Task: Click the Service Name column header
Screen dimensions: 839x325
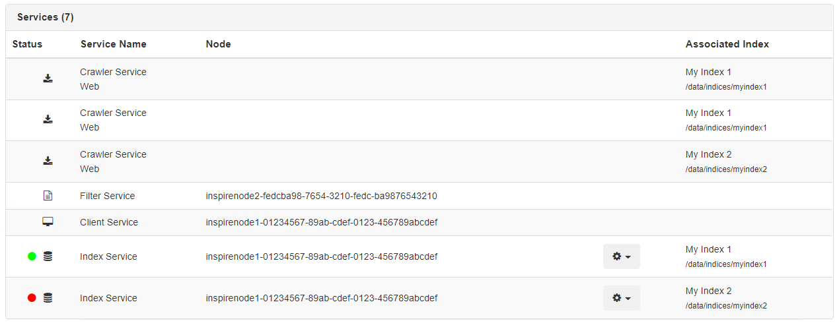Action: coord(114,44)
